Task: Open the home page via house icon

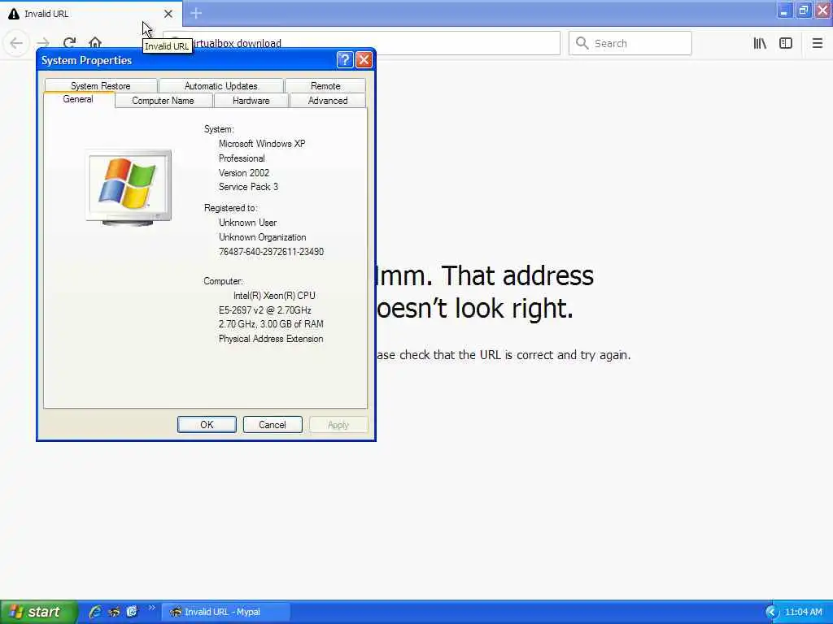Action: (x=95, y=42)
